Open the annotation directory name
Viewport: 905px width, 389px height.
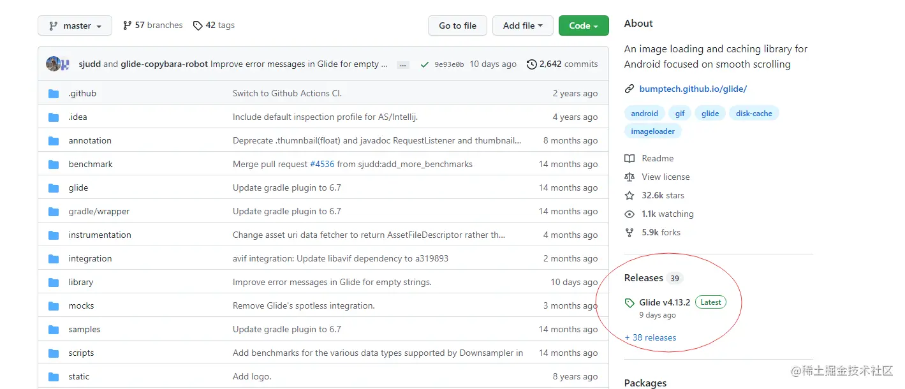tap(90, 140)
